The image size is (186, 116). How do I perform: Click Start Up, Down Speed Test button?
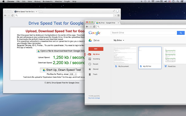[x=62, y=70]
